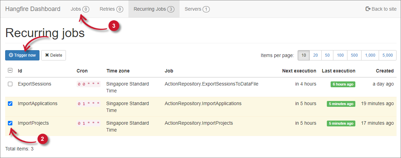
Task: Click '19 minutes ago' created value
Action: (x=377, y=103)
